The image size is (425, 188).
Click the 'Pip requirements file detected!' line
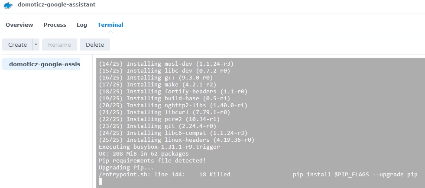pyautogui.click(x=152, y=161)
